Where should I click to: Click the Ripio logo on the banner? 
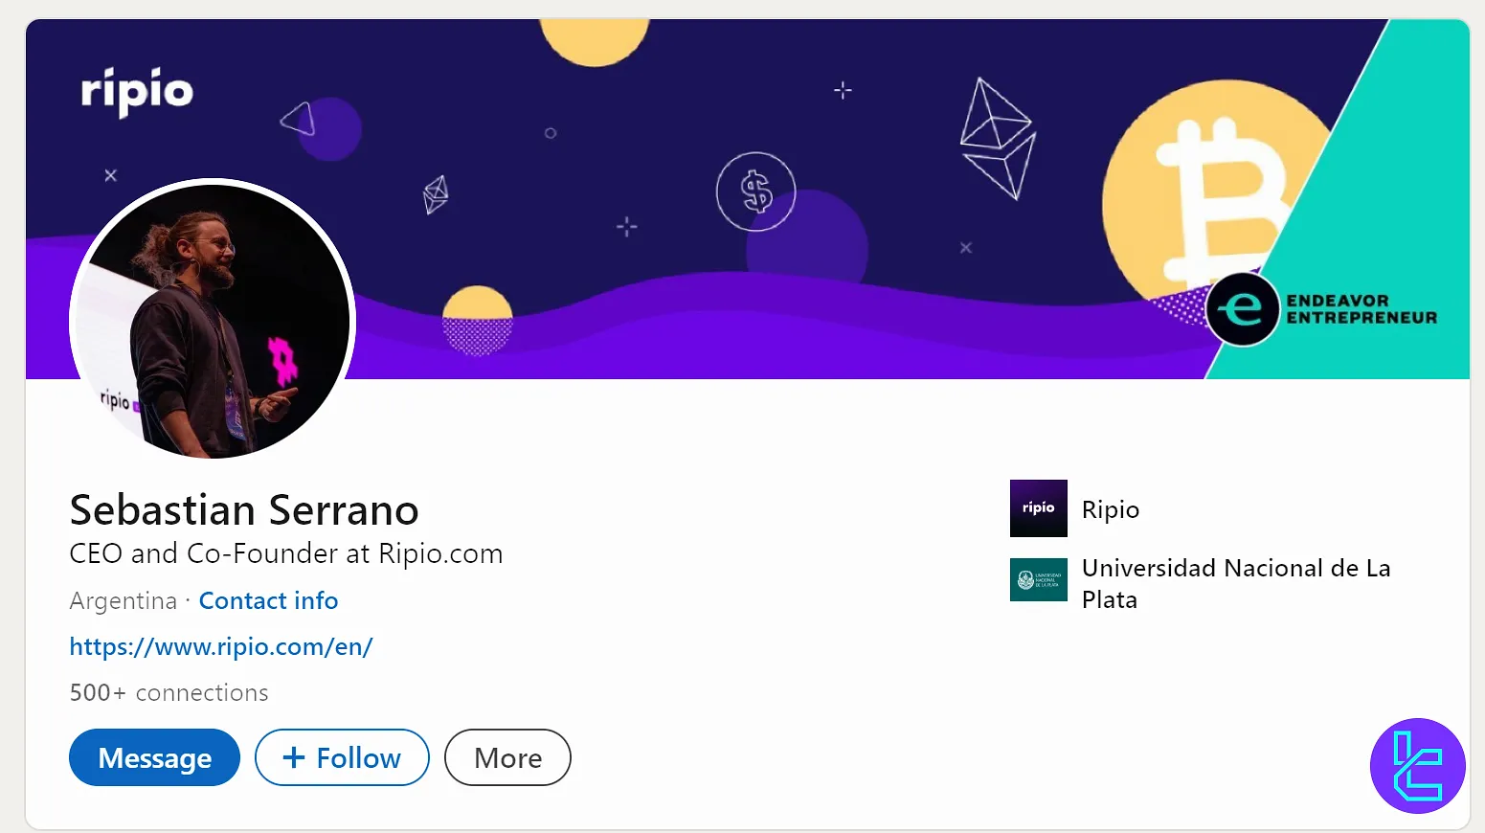point(136,91)
